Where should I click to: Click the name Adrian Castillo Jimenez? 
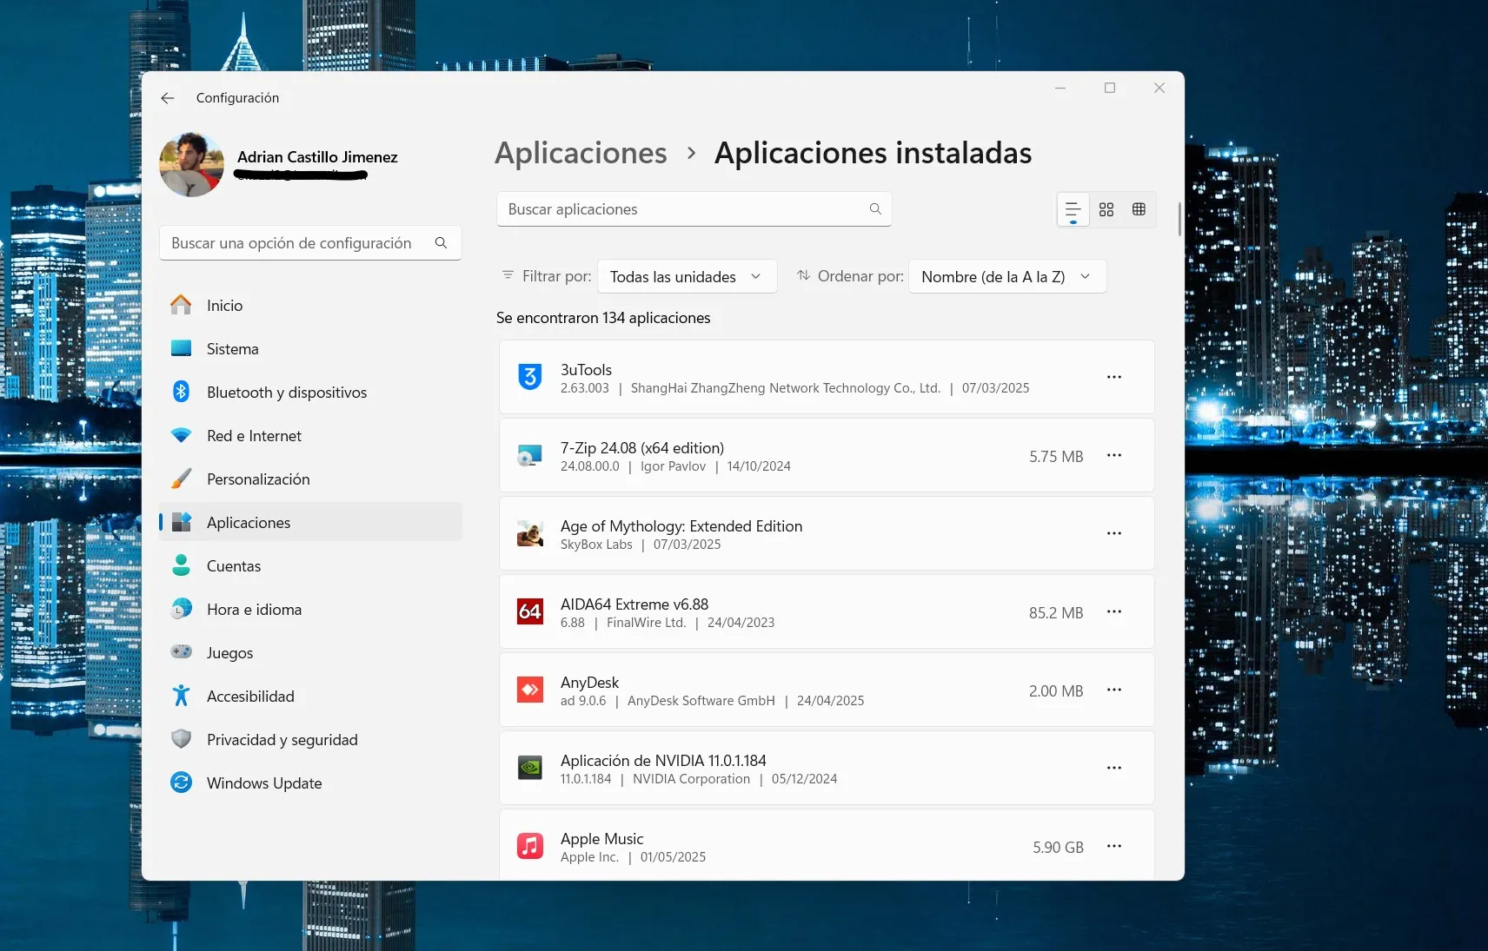tap(317, 157)
